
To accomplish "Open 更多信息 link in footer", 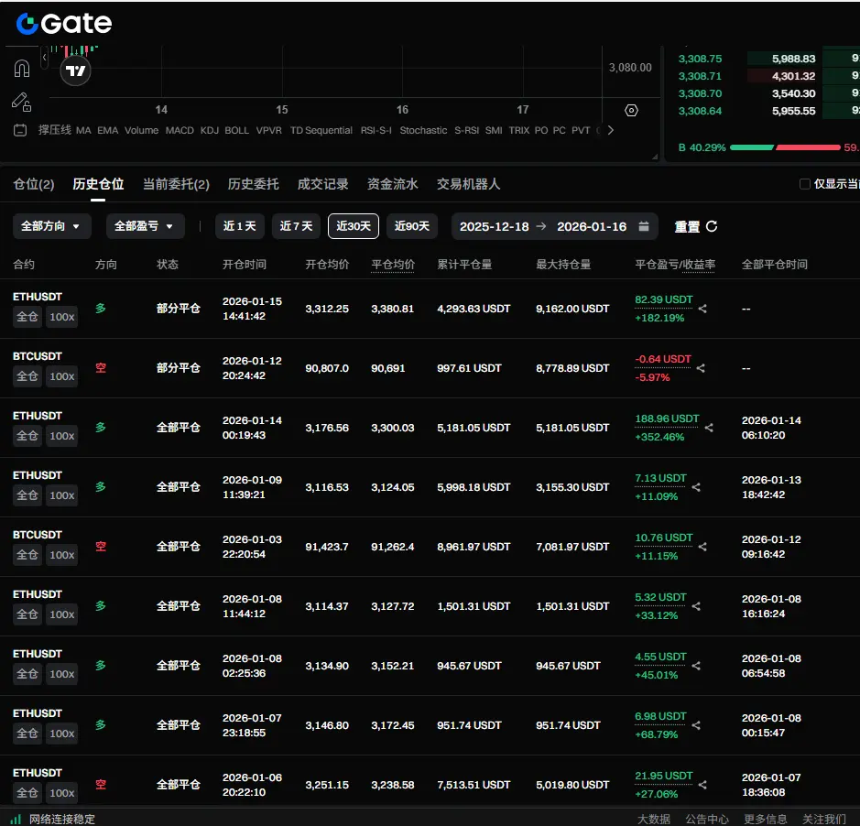I will (766, 820).
